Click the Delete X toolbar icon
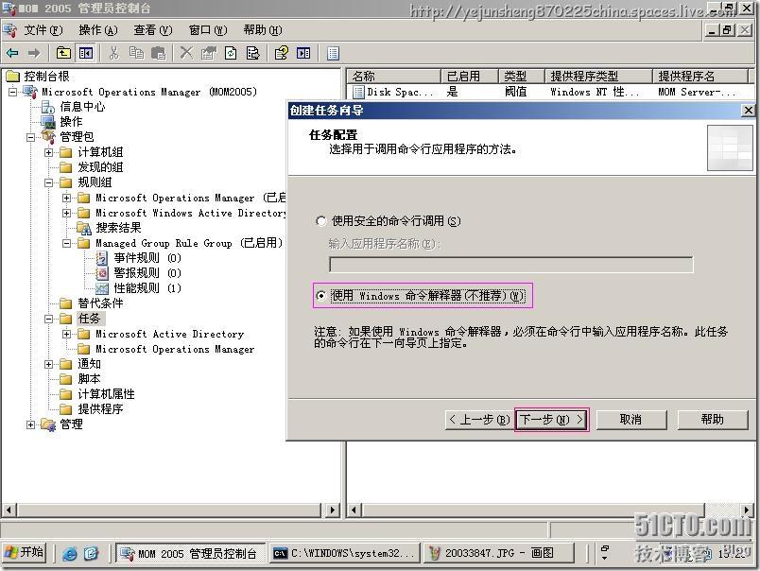Screen dimensions: 760x571 tap(186, 53)
